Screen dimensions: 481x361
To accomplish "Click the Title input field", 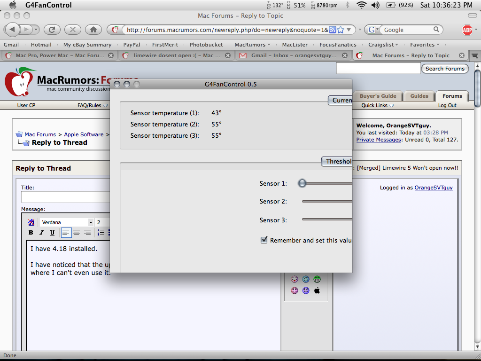I will click(65, 197).
